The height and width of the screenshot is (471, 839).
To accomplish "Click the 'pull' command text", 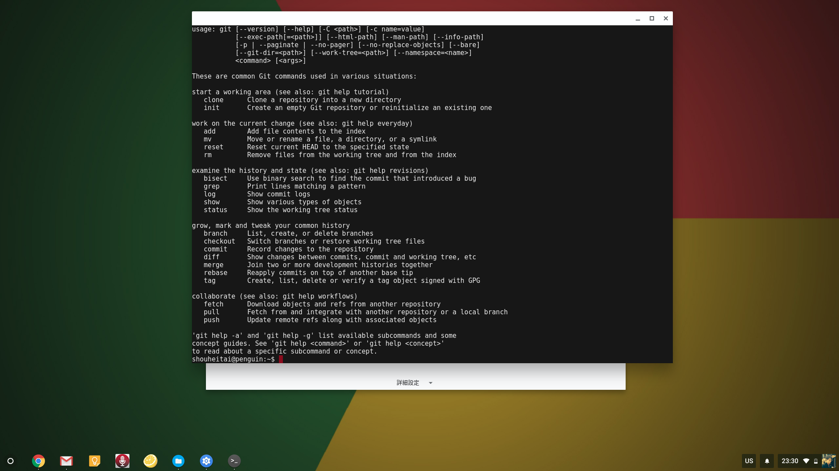I will 212,312.
